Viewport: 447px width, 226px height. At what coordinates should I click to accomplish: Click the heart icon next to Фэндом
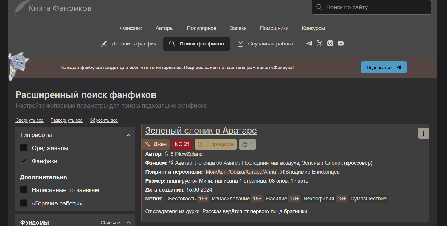tap(171, 163)
